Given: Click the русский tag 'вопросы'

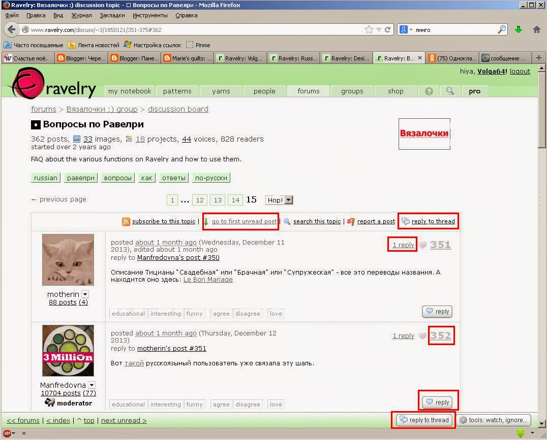Looking at the screenshot, I should tap(118, 178).
